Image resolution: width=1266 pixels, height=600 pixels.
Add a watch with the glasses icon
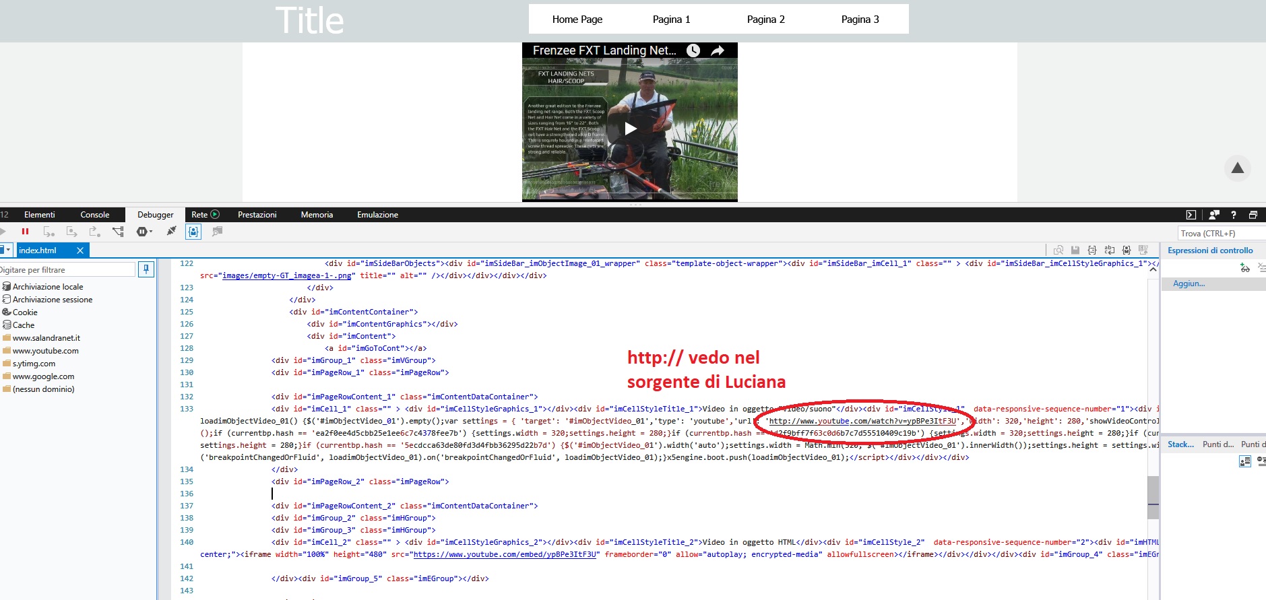coord(1245,268)
